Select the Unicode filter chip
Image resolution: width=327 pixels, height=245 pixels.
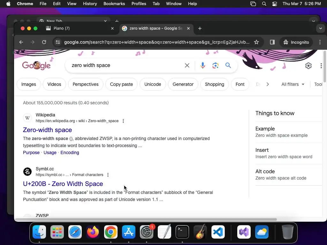(x=153, y=84)
